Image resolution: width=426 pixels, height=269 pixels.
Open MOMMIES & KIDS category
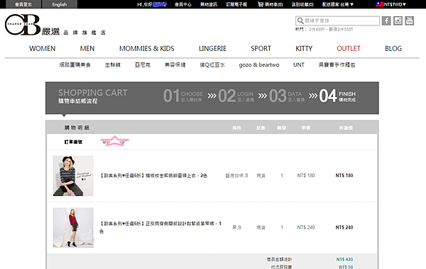click(x=147, y=48)
